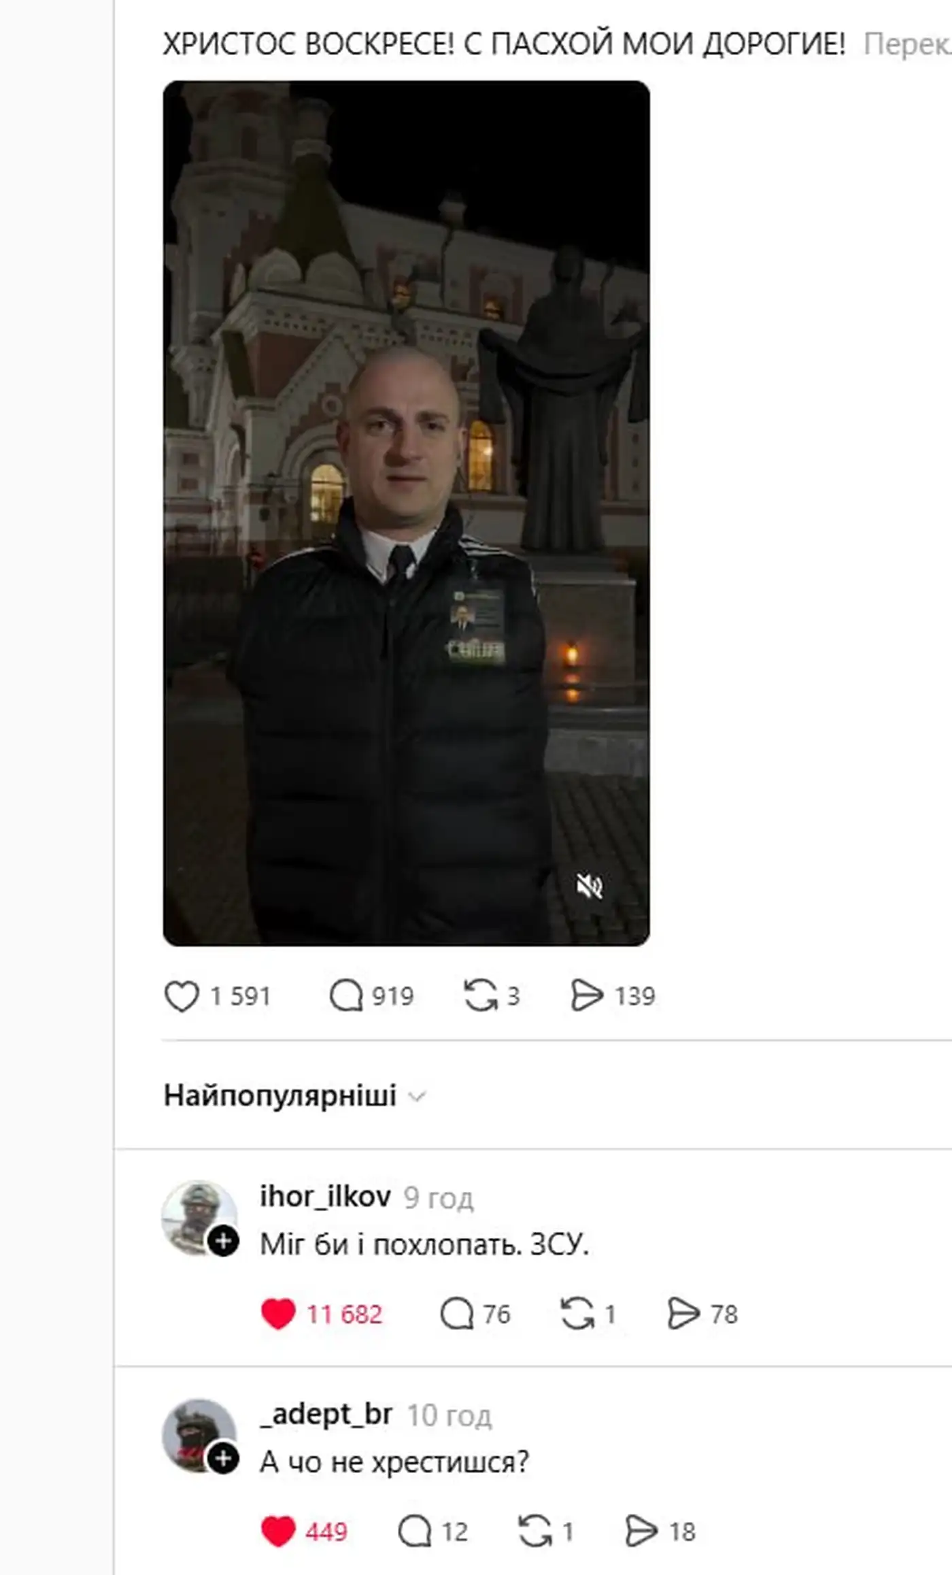Unmute the video using the muted speaker icon

pos(590,886)
